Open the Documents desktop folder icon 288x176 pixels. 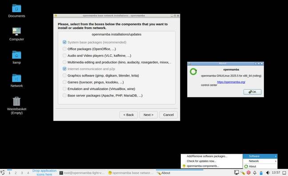pos(16,8)
